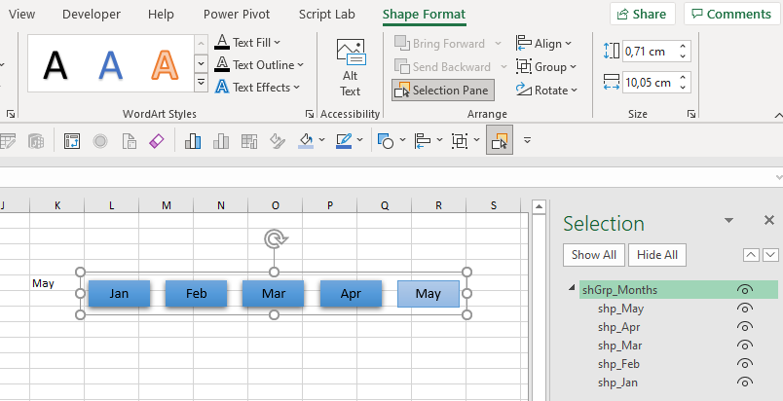Click the ribbon Align objects icon
Screen dimensions: 783x401
coord(523,44)
